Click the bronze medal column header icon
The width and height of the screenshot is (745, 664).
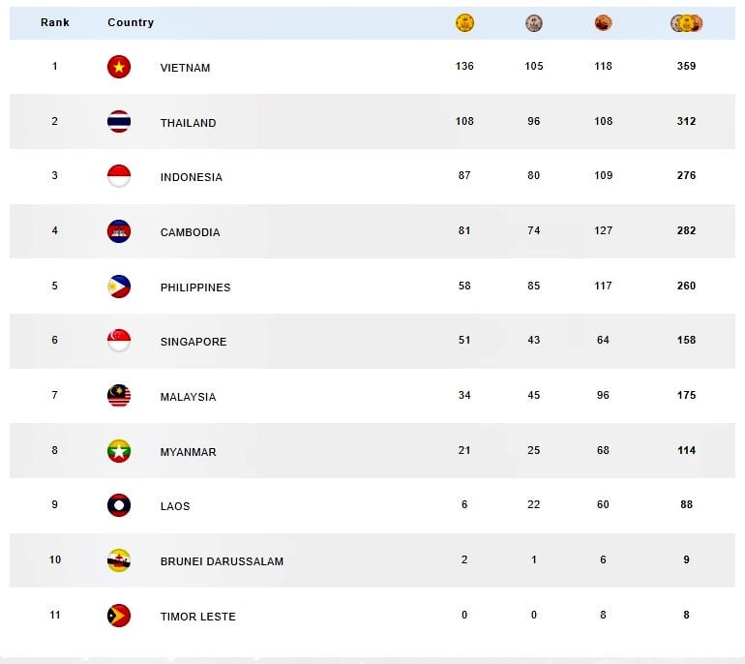(x=603, y=23)
